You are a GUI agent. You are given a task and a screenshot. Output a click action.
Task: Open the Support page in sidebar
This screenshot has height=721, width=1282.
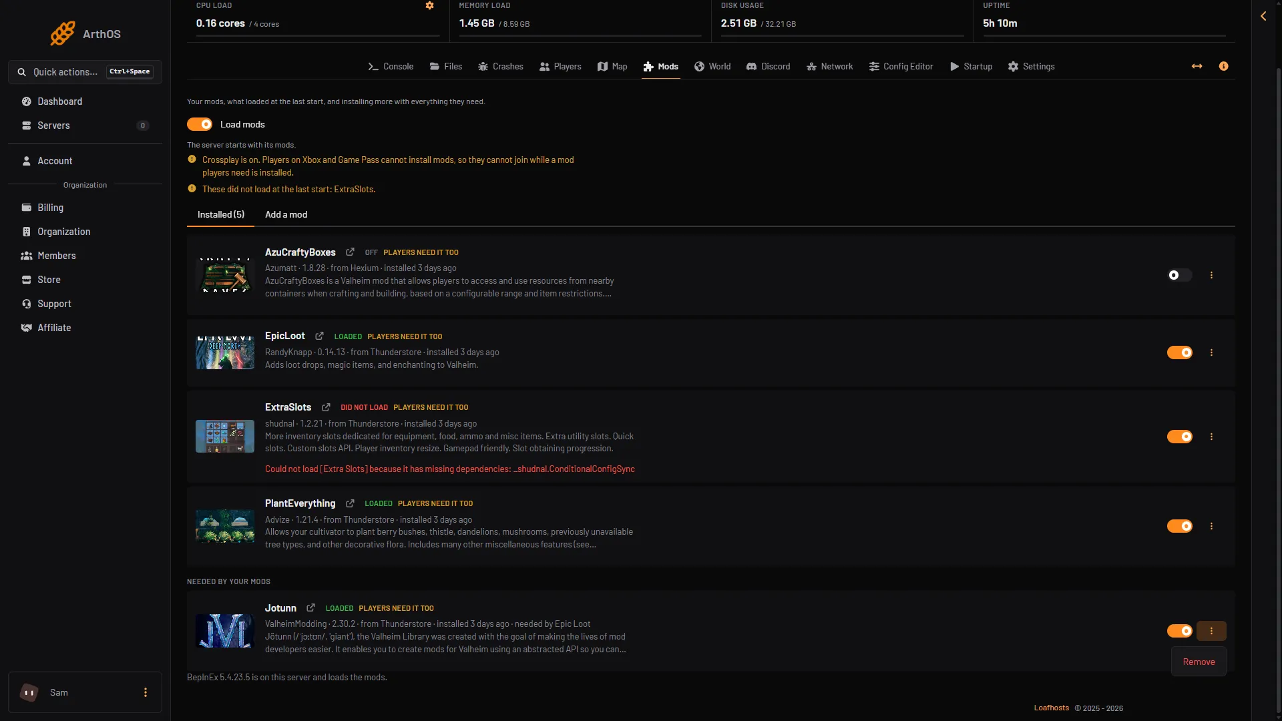[85, 304]
